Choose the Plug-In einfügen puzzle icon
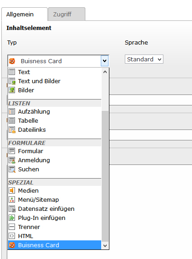 [12, 218]
